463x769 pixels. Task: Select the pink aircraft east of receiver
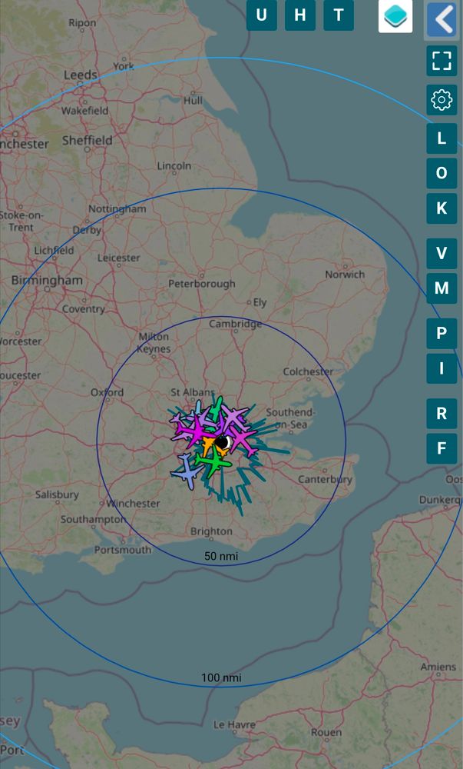[243, 440]
